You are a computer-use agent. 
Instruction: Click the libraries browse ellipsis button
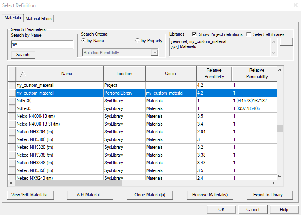pos(287,42)
